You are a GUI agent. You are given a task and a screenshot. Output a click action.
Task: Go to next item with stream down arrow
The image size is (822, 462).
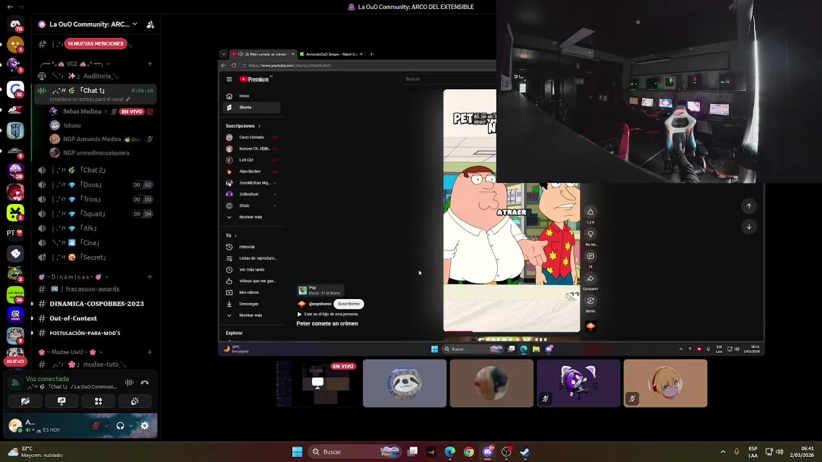pos(749,227)
